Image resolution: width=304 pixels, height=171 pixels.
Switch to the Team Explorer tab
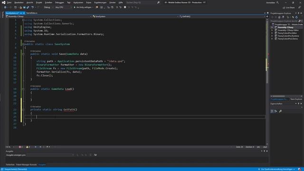pos(296,99)
